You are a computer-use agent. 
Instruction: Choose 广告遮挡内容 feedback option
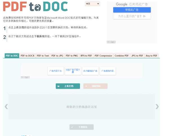tap(108, 71)
